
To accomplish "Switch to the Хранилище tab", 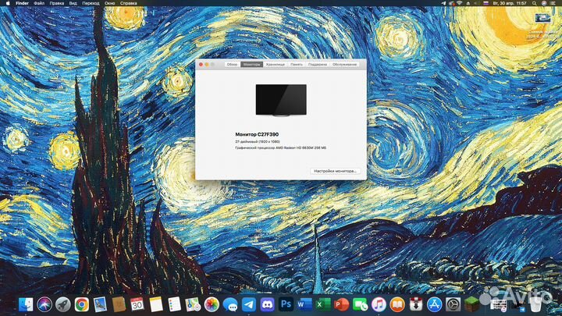I will [x=276, y=65].
